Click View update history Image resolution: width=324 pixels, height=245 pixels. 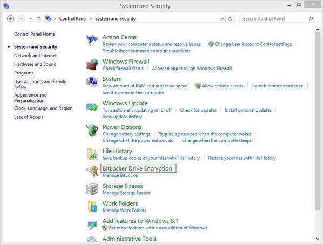point(123,117)
